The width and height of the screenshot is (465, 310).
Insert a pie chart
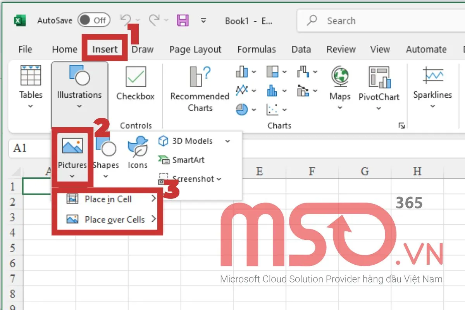pyautogui.click(x=241, y=110)
